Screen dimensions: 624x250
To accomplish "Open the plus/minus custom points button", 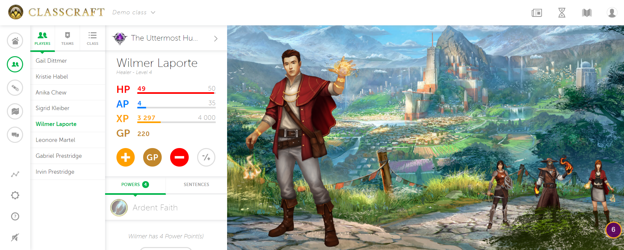I will [206, 157].
